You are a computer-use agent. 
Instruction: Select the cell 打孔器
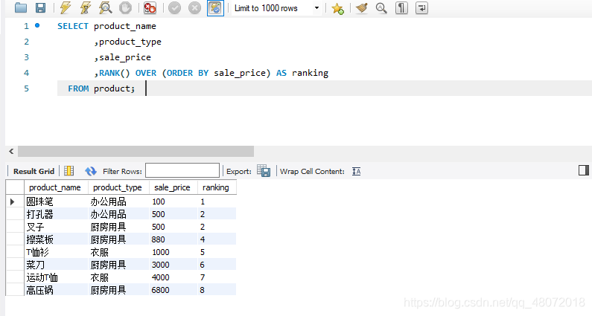pos(56,214)
